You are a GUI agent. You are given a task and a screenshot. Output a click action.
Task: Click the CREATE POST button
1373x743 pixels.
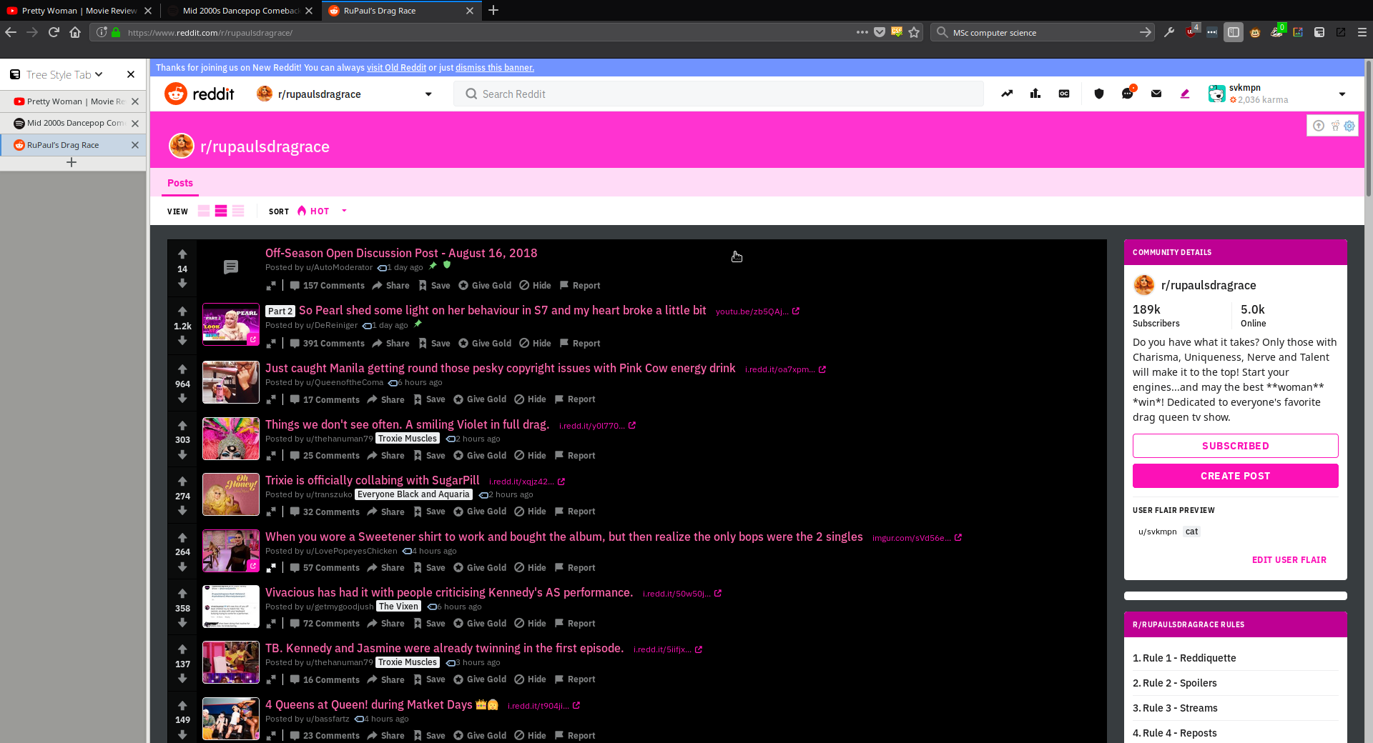tap(1235, 476)
